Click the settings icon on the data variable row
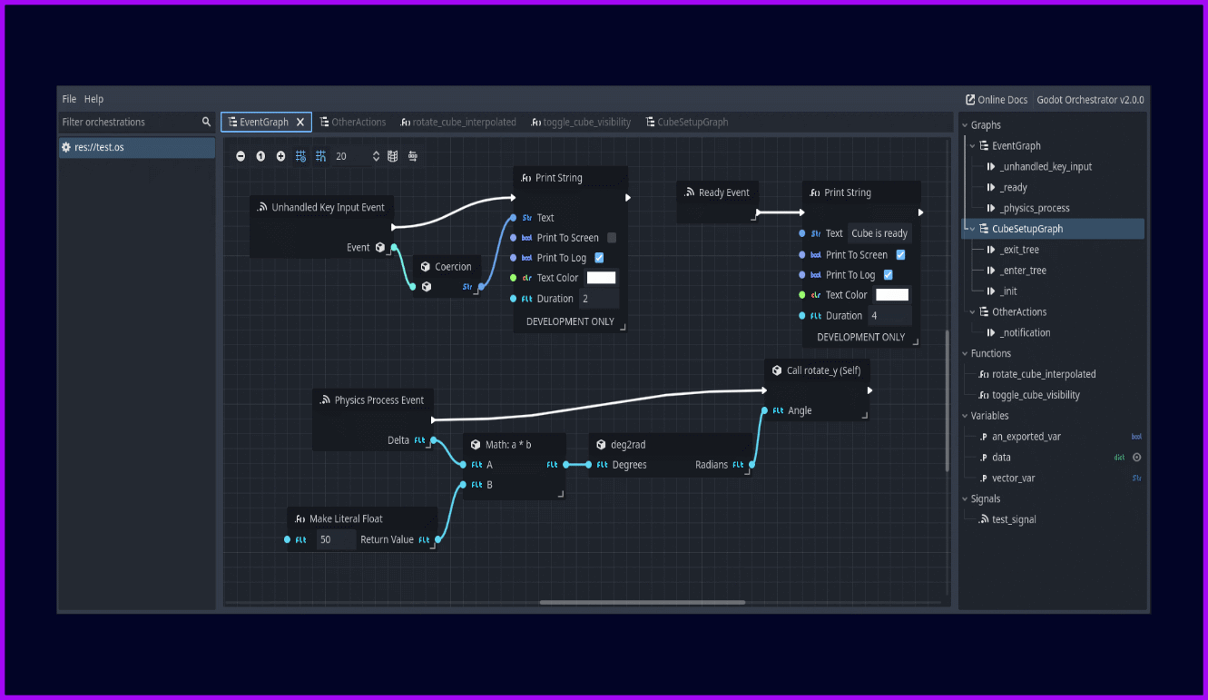 click(1136, 458)
